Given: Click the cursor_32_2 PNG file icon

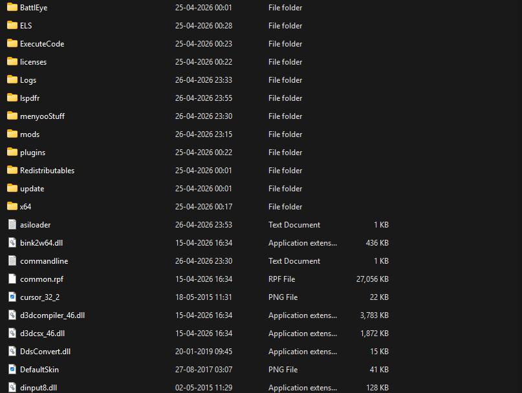Looking at the screenshot, I should click(x=12, y=297).
